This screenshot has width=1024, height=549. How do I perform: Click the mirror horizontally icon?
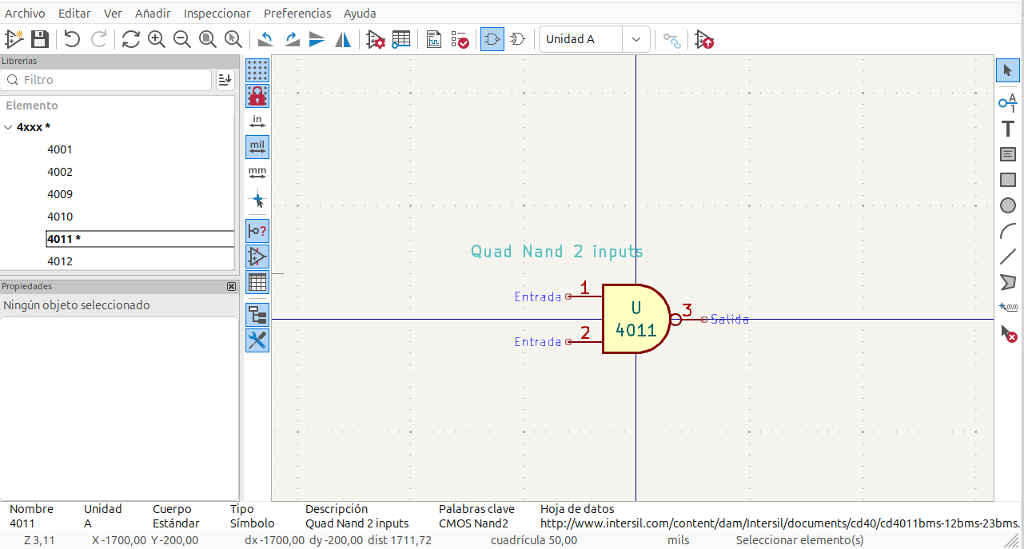[x=343, y=39]
